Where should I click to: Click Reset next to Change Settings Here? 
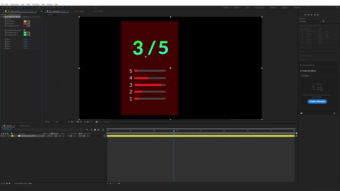point(25,17)
